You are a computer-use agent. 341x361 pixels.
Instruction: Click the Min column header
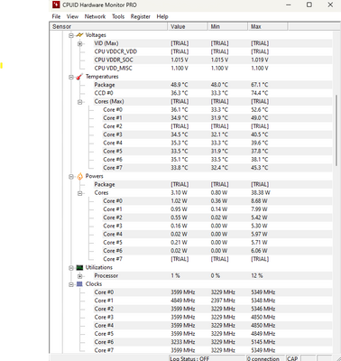tap(227, 26)
